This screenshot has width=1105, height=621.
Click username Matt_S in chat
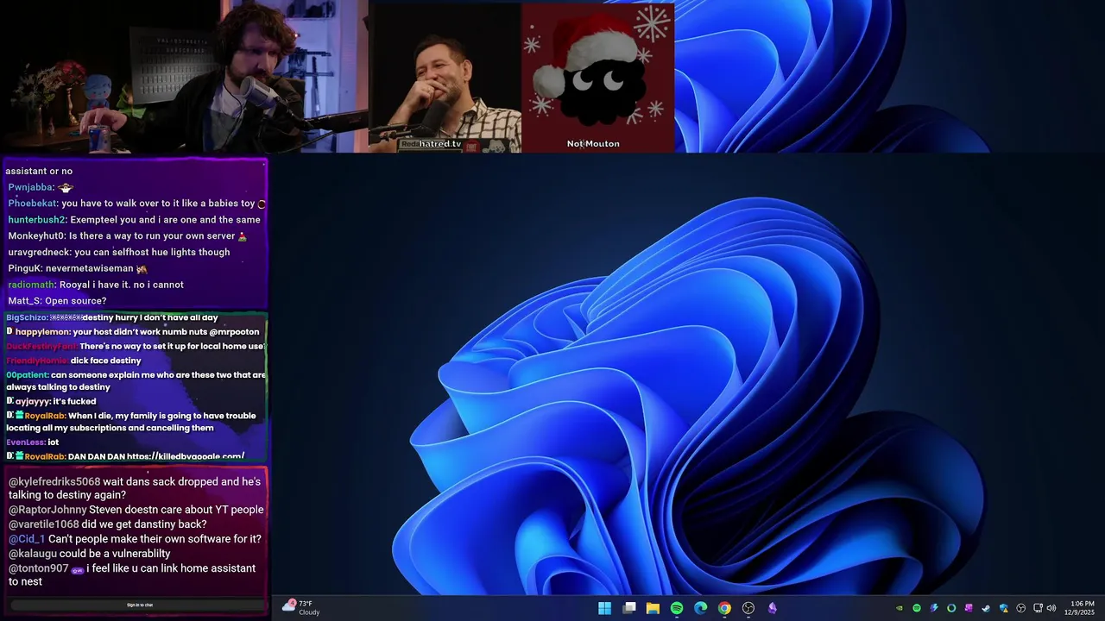25,301
